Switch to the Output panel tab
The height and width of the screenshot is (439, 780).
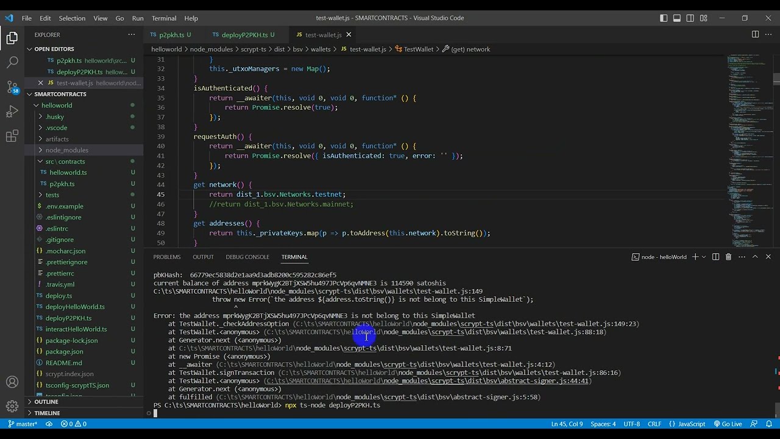click(203, 257)
